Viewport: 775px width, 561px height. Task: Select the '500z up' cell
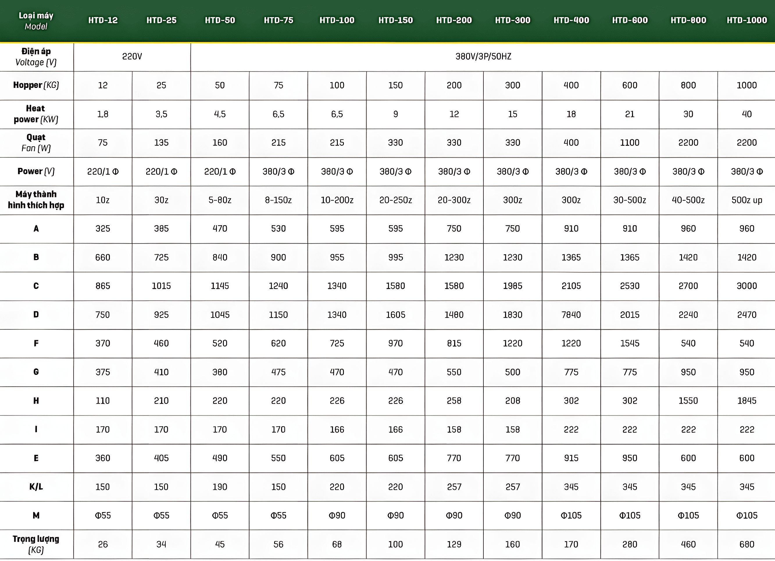coord(747,200)
